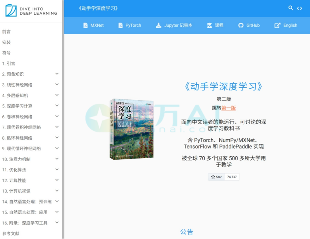Viewport: 310px width, 239px height.
Task: Open the 前言 page from the sidebar
Action: [x=6, y=32]
